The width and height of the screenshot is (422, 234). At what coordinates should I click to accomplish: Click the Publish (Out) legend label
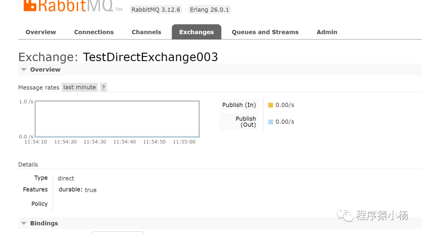[x=239, y=122]
